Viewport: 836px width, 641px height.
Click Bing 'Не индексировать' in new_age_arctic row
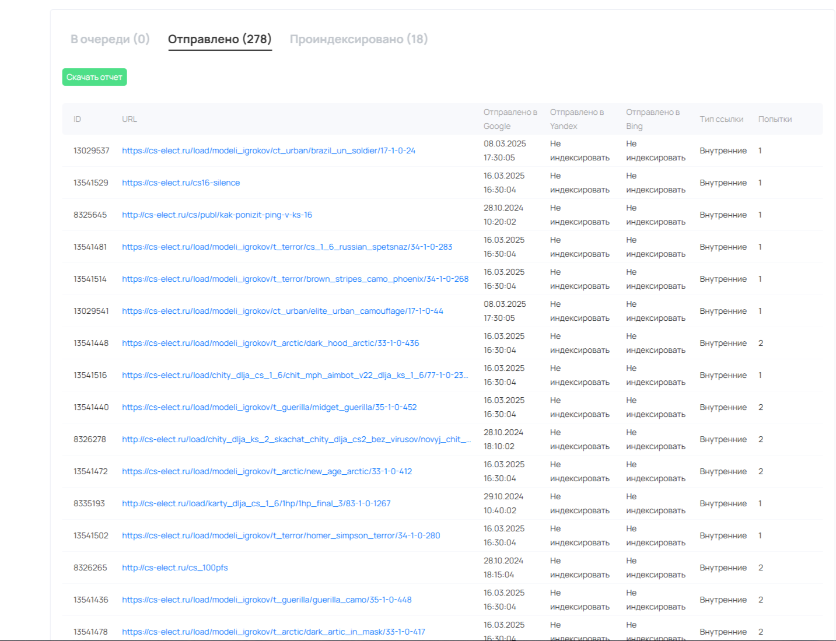[x=656, y=471]
